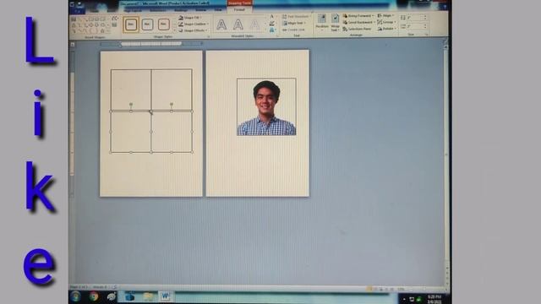Image resolution: width=541 pixels, height=304 pixels.
Task: Switch to the Mailings tab
Action: coord(181,10)
